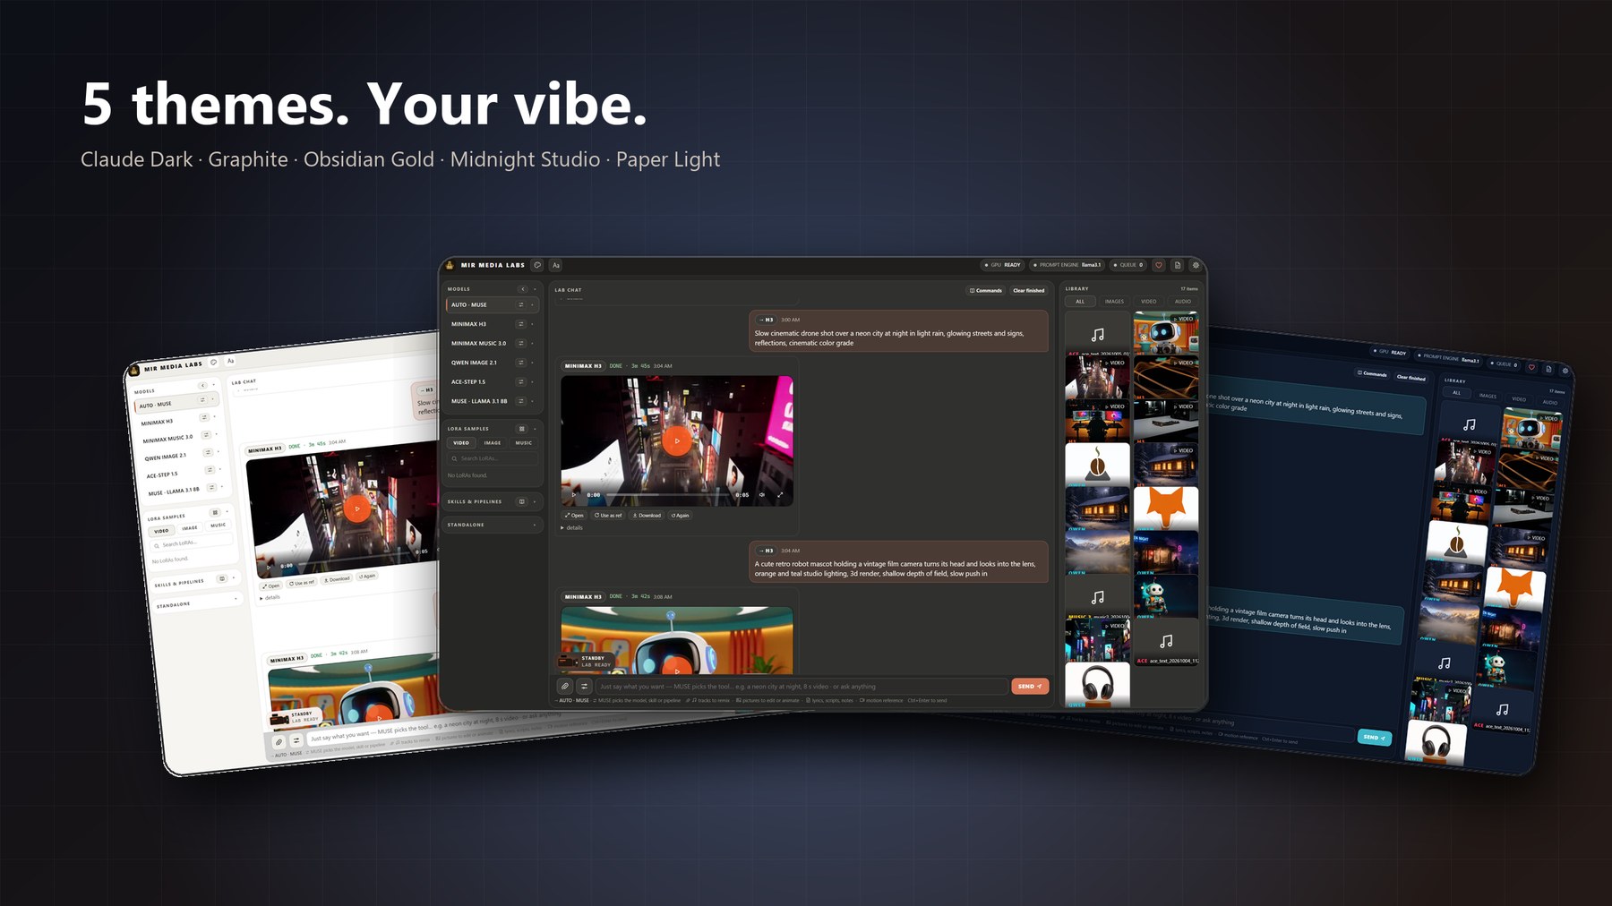The height and width of the screenshot is (906, 1612).
Task: Play the city video in the Paper Light window
Action: (x=356, y=509)
